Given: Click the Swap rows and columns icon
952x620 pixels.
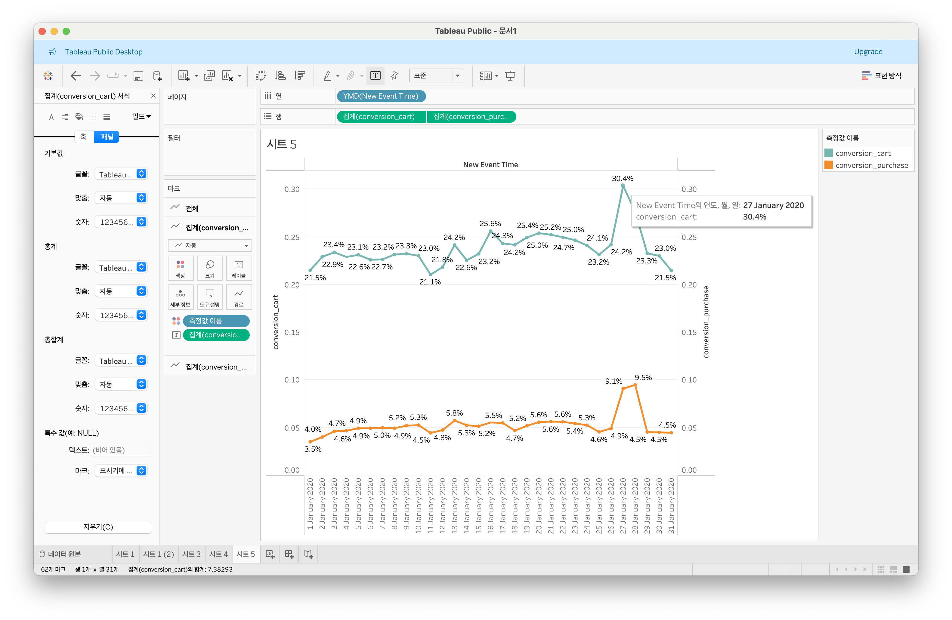Looking at the screenshot, I should point(260,76).
